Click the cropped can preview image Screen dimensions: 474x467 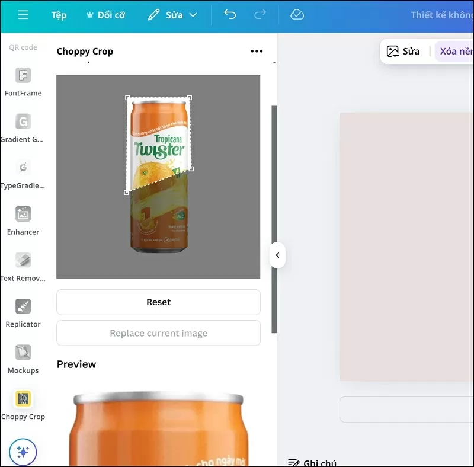pyautogui.click(x=158, y=427)
